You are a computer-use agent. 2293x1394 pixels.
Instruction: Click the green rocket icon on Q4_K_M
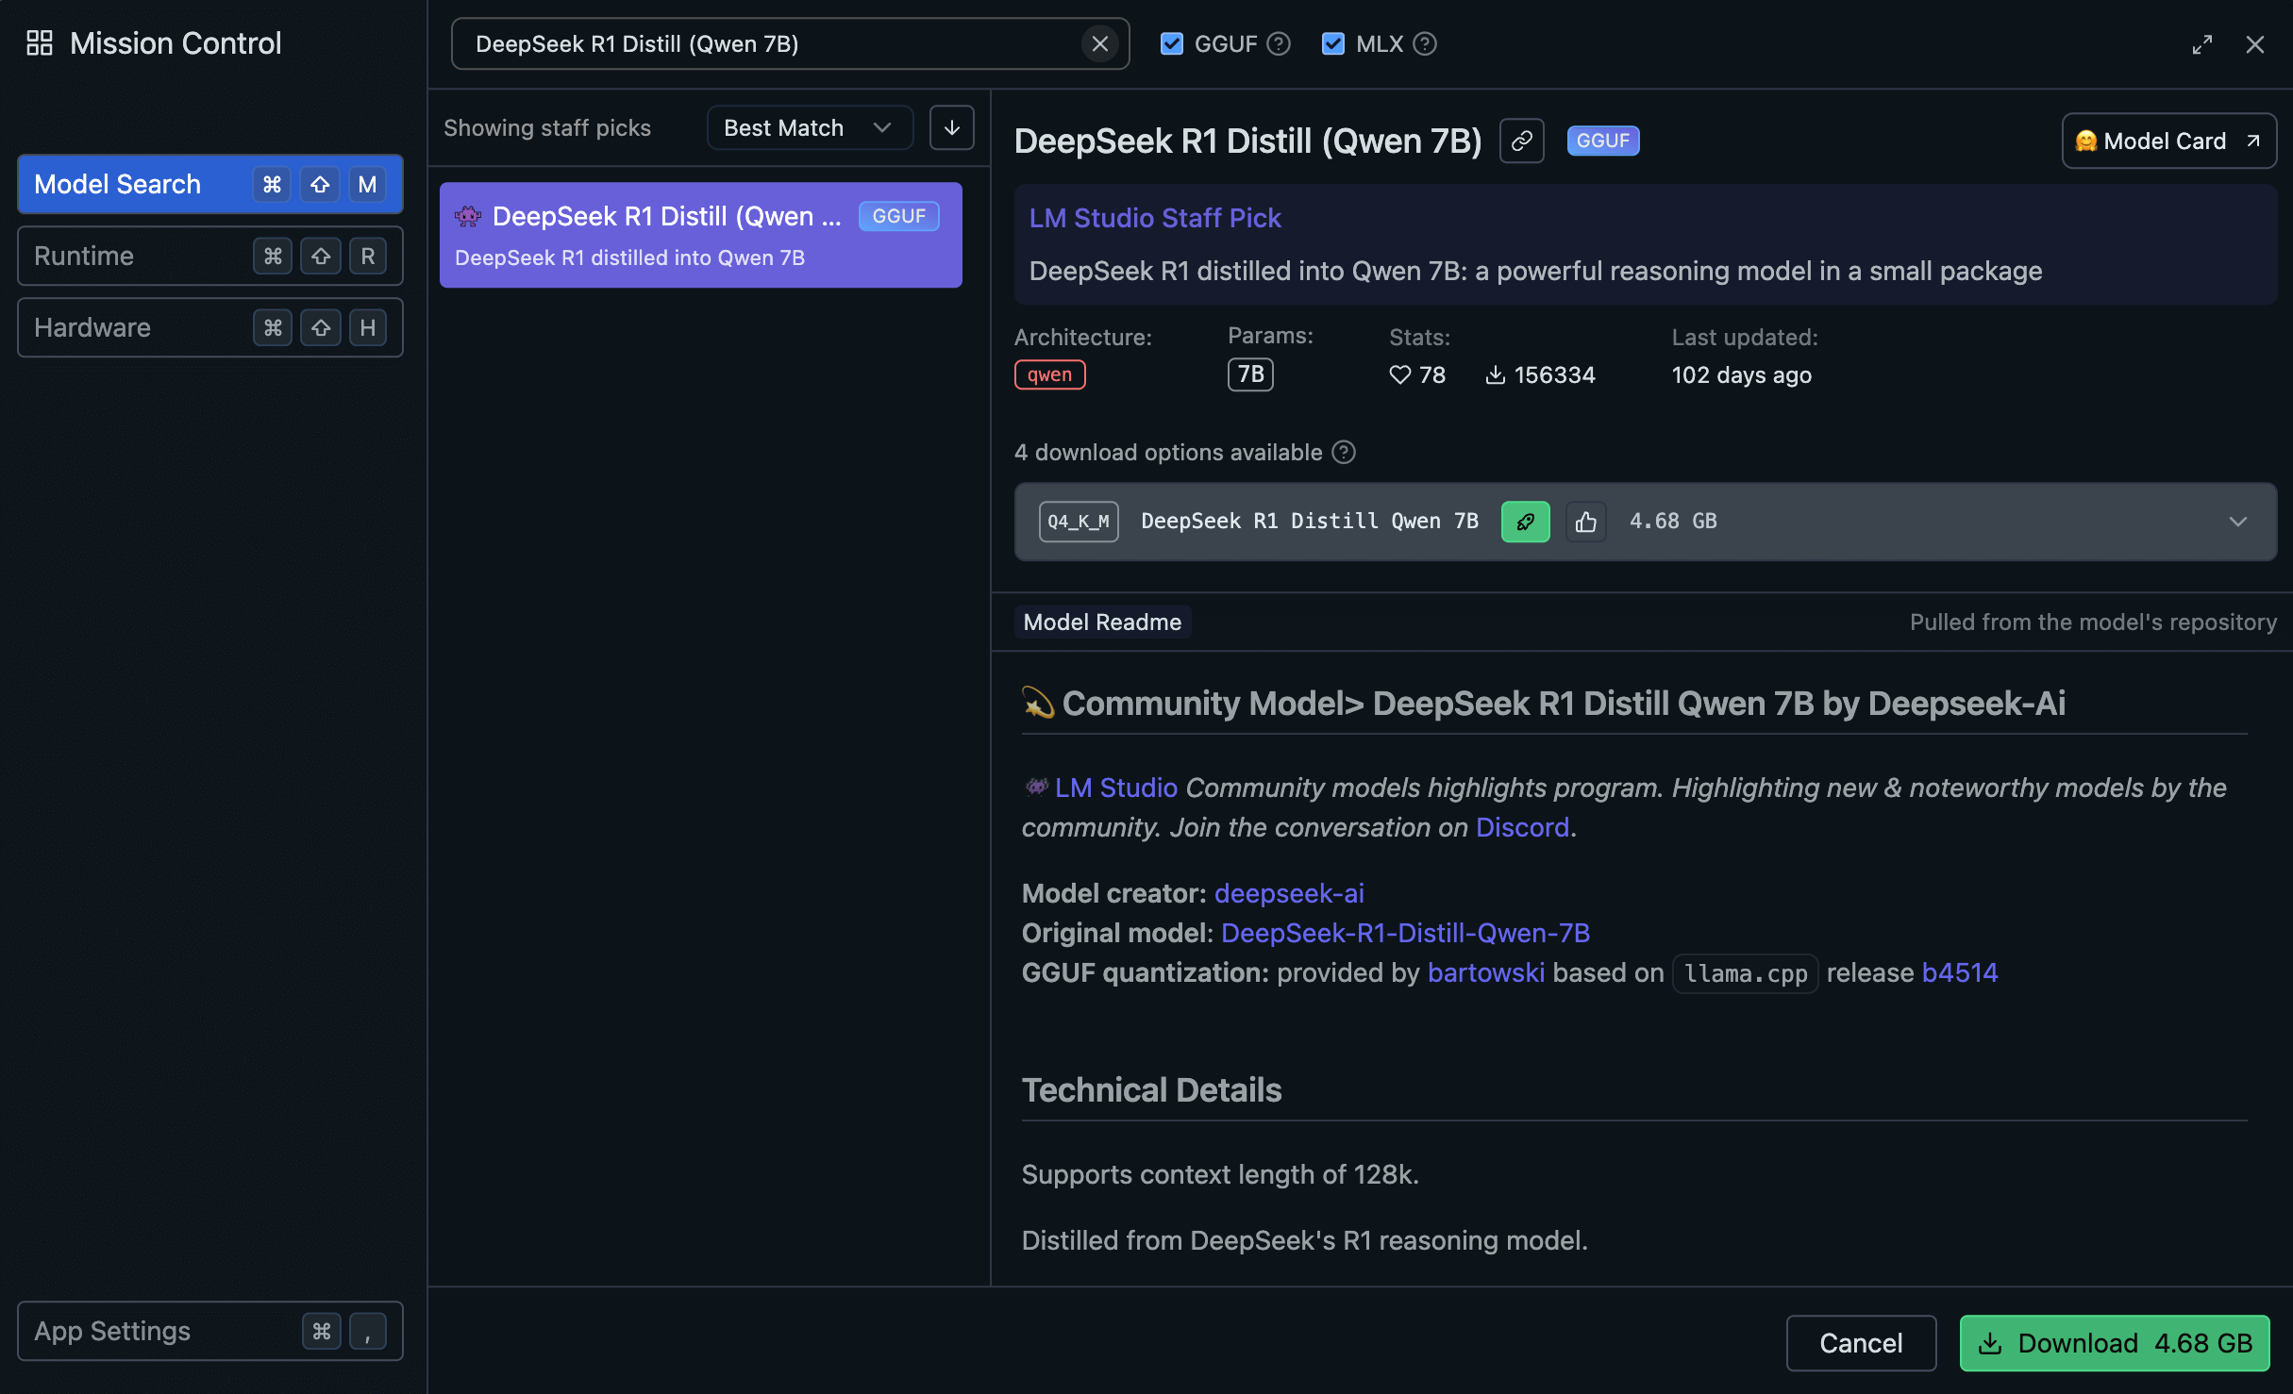coord(1525,522)
